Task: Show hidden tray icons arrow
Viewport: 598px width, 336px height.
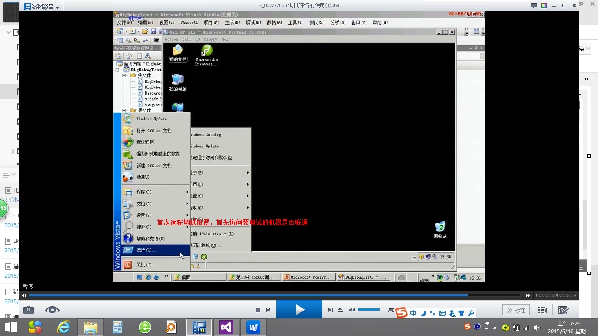Action: [495, 327]
